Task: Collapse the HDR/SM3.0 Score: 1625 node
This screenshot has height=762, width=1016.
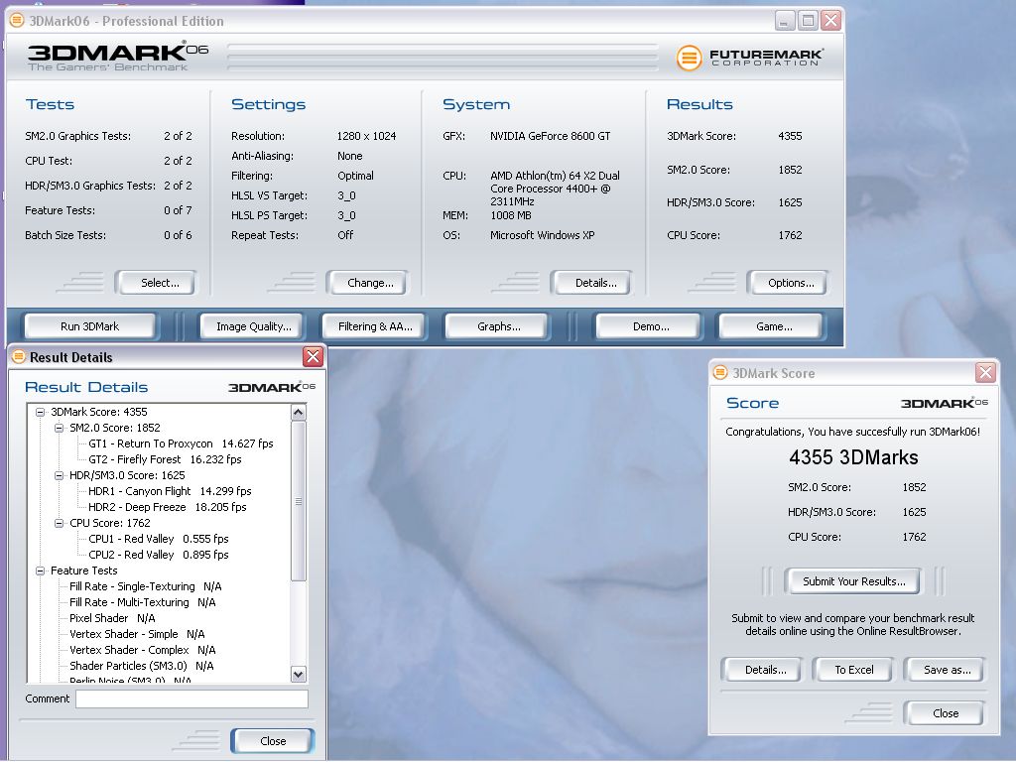Action: pyautogui.click(x=59, y=475)
